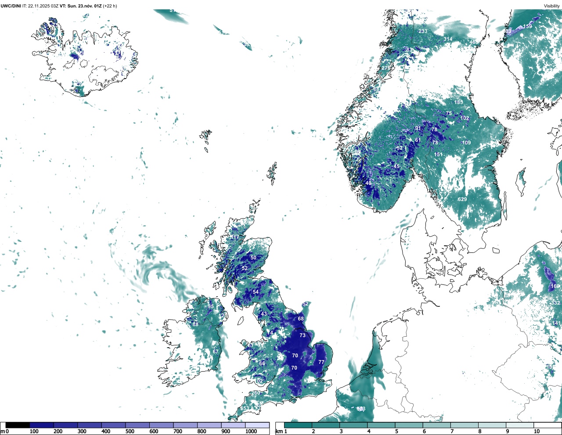
Task: Click the dark navy 100–200 m legend swatch
Action: click(42, 425)
